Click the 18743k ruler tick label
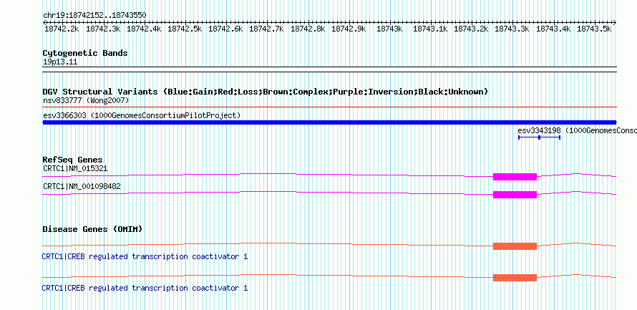This screenshot has width=637, height=310. (x=389, y=29)
